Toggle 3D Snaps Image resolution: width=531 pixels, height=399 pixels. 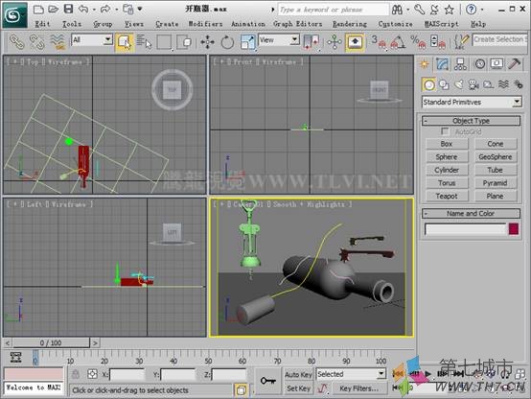point(379,42)
